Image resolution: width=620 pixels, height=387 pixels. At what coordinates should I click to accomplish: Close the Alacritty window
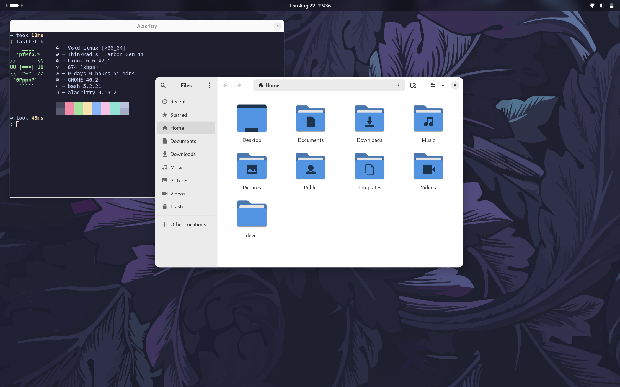click(278, 26)
